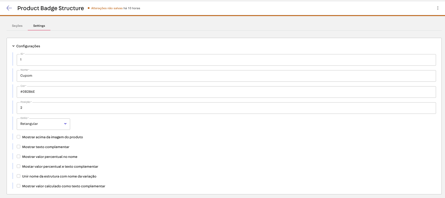Check Mostrar texto complementar box
The image size is (445, 198).
coord(19,147)
